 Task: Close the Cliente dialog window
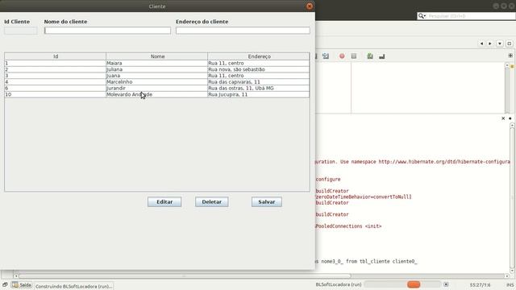point(310,6)
